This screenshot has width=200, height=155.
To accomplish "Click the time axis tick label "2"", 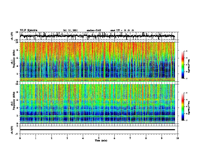I will 52,138.
